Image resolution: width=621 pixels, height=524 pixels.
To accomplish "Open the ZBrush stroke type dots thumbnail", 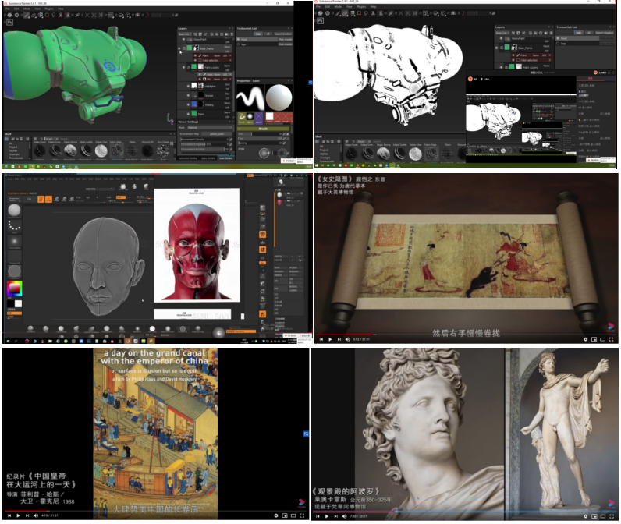I will 14,225.
